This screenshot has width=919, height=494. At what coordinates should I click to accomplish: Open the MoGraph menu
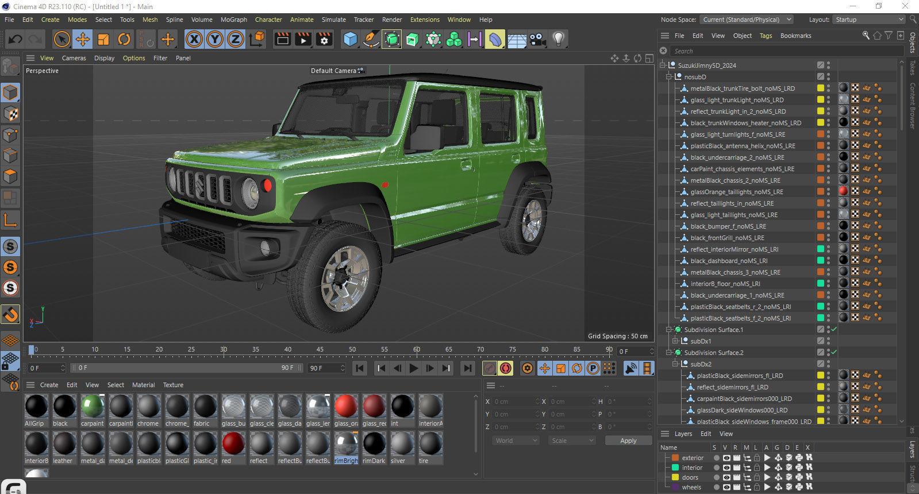(234, 20)
